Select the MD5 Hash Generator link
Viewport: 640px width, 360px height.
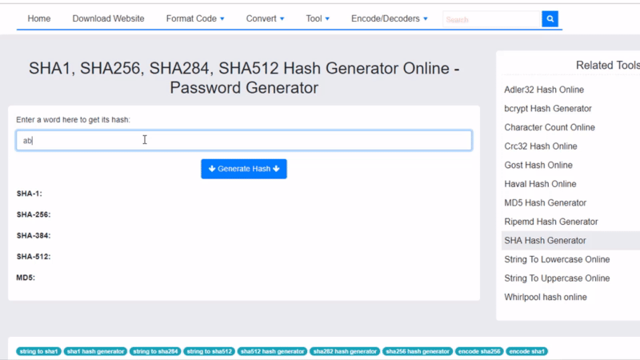tap(546, 203)
